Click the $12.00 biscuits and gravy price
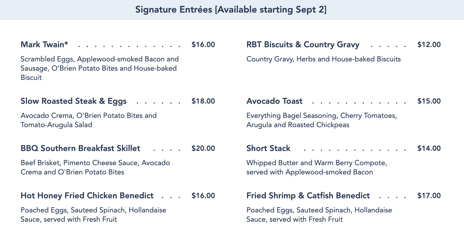Screen dimensions: 464x243 429,45
